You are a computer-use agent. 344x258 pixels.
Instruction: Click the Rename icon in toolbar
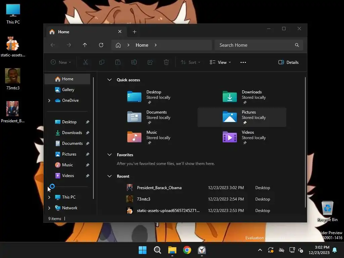coord(134,62)
